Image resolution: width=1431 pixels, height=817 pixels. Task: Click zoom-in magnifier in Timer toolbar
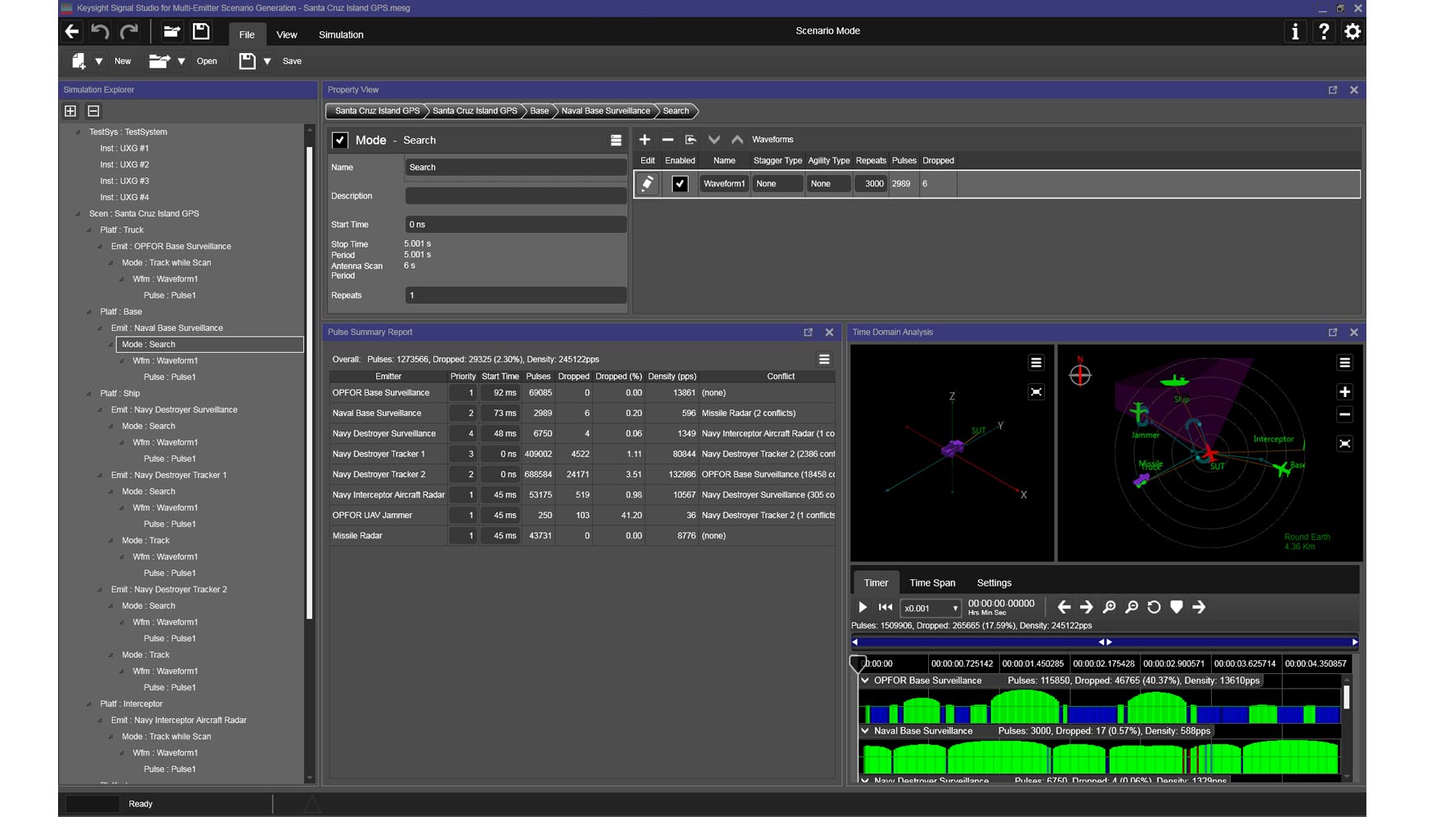(x=1109, y=607)
